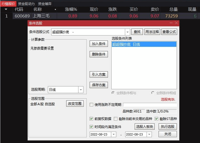Click the 超超强抄底 formula combo field
Screen dimensions: 200x143
88,32
